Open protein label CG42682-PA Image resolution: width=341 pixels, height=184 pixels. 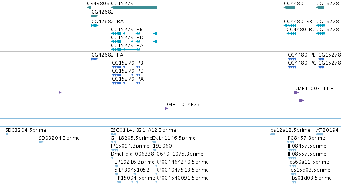(x=107, y=55)
